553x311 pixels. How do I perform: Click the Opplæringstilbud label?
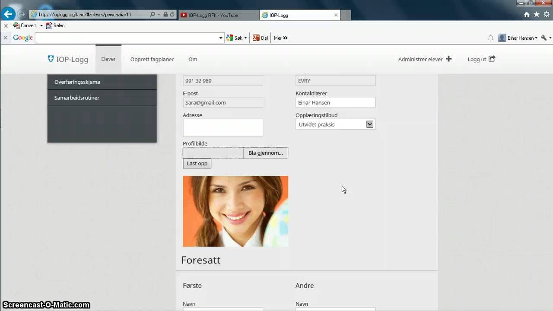[317, 115]
